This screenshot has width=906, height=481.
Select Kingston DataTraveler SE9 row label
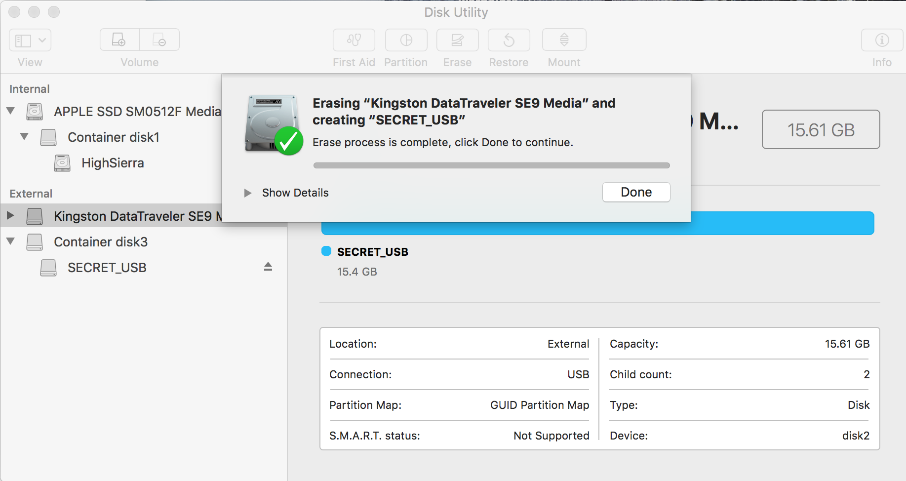(138, 216)
